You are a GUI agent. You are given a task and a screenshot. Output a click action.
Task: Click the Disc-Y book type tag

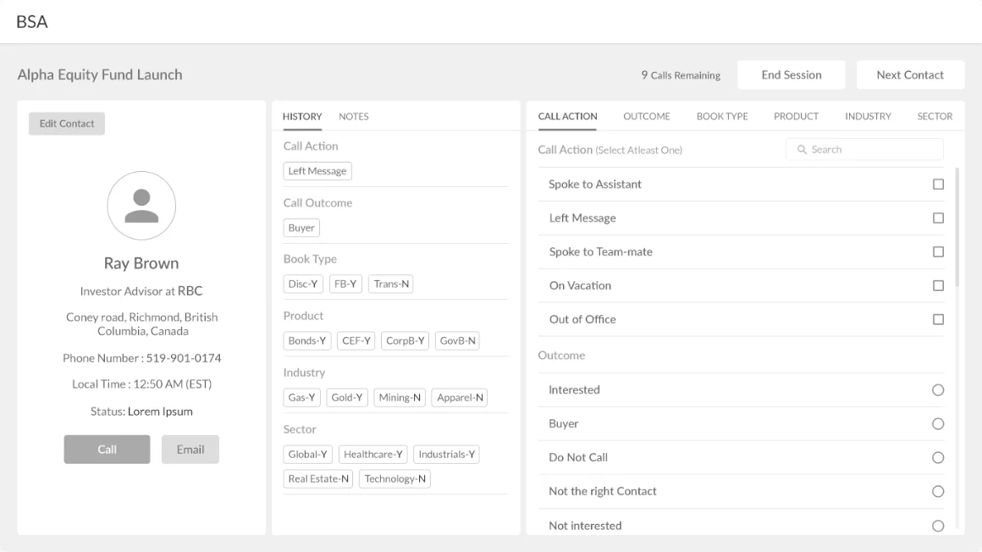point(303,284)
